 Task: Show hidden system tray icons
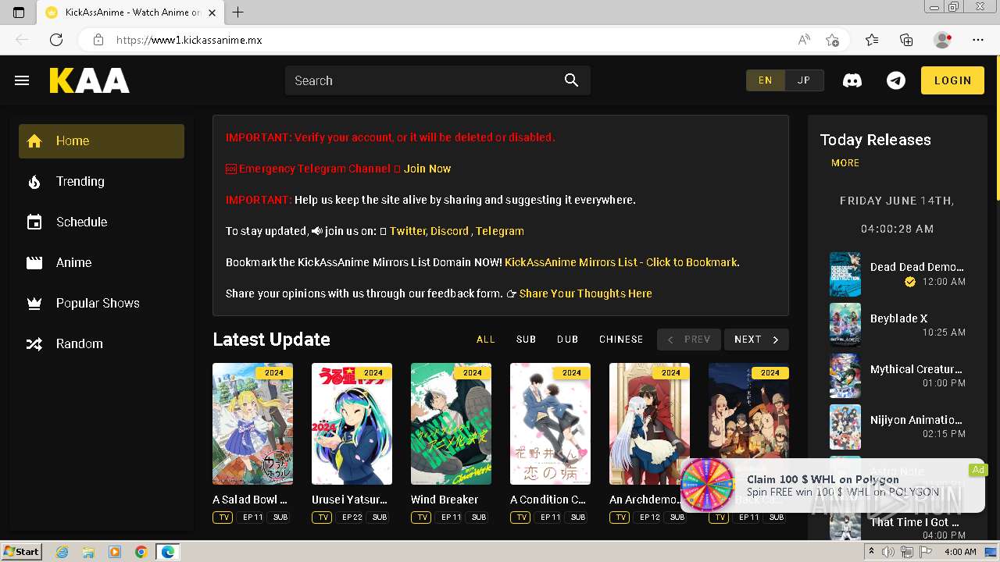pyautogui.click(x=872, y=552)
